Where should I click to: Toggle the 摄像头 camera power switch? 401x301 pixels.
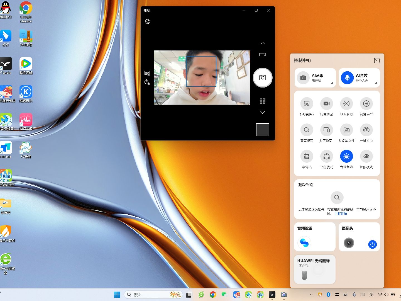[372, 244]
